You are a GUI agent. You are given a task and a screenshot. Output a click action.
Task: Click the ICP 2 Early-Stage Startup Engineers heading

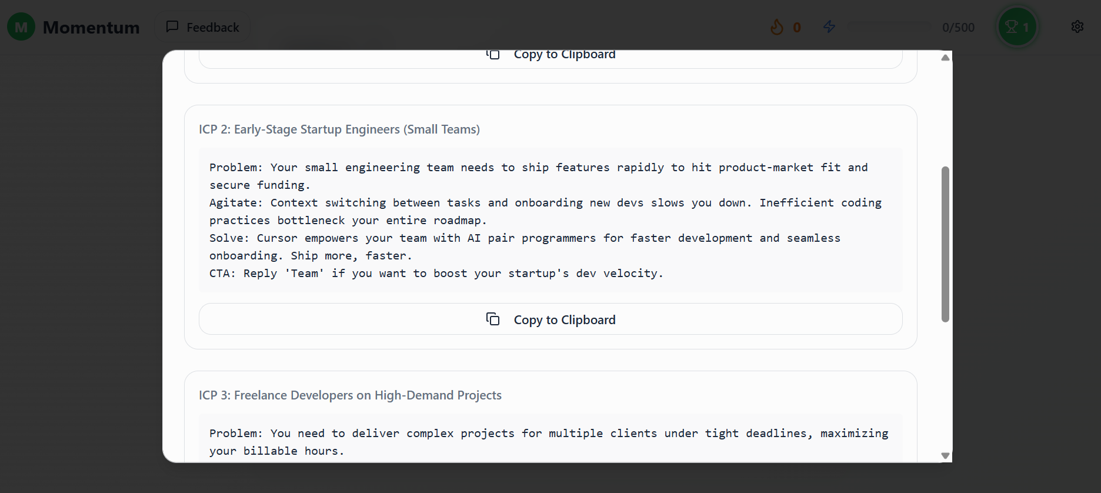tap(339, 129)
